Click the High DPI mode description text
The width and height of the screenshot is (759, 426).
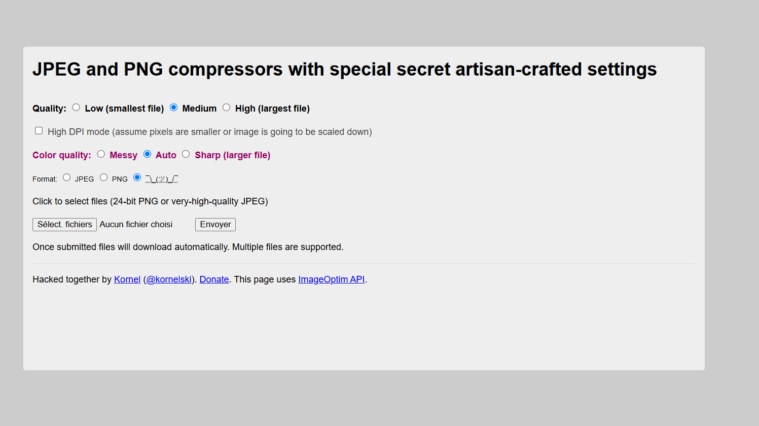coord(210,132)
